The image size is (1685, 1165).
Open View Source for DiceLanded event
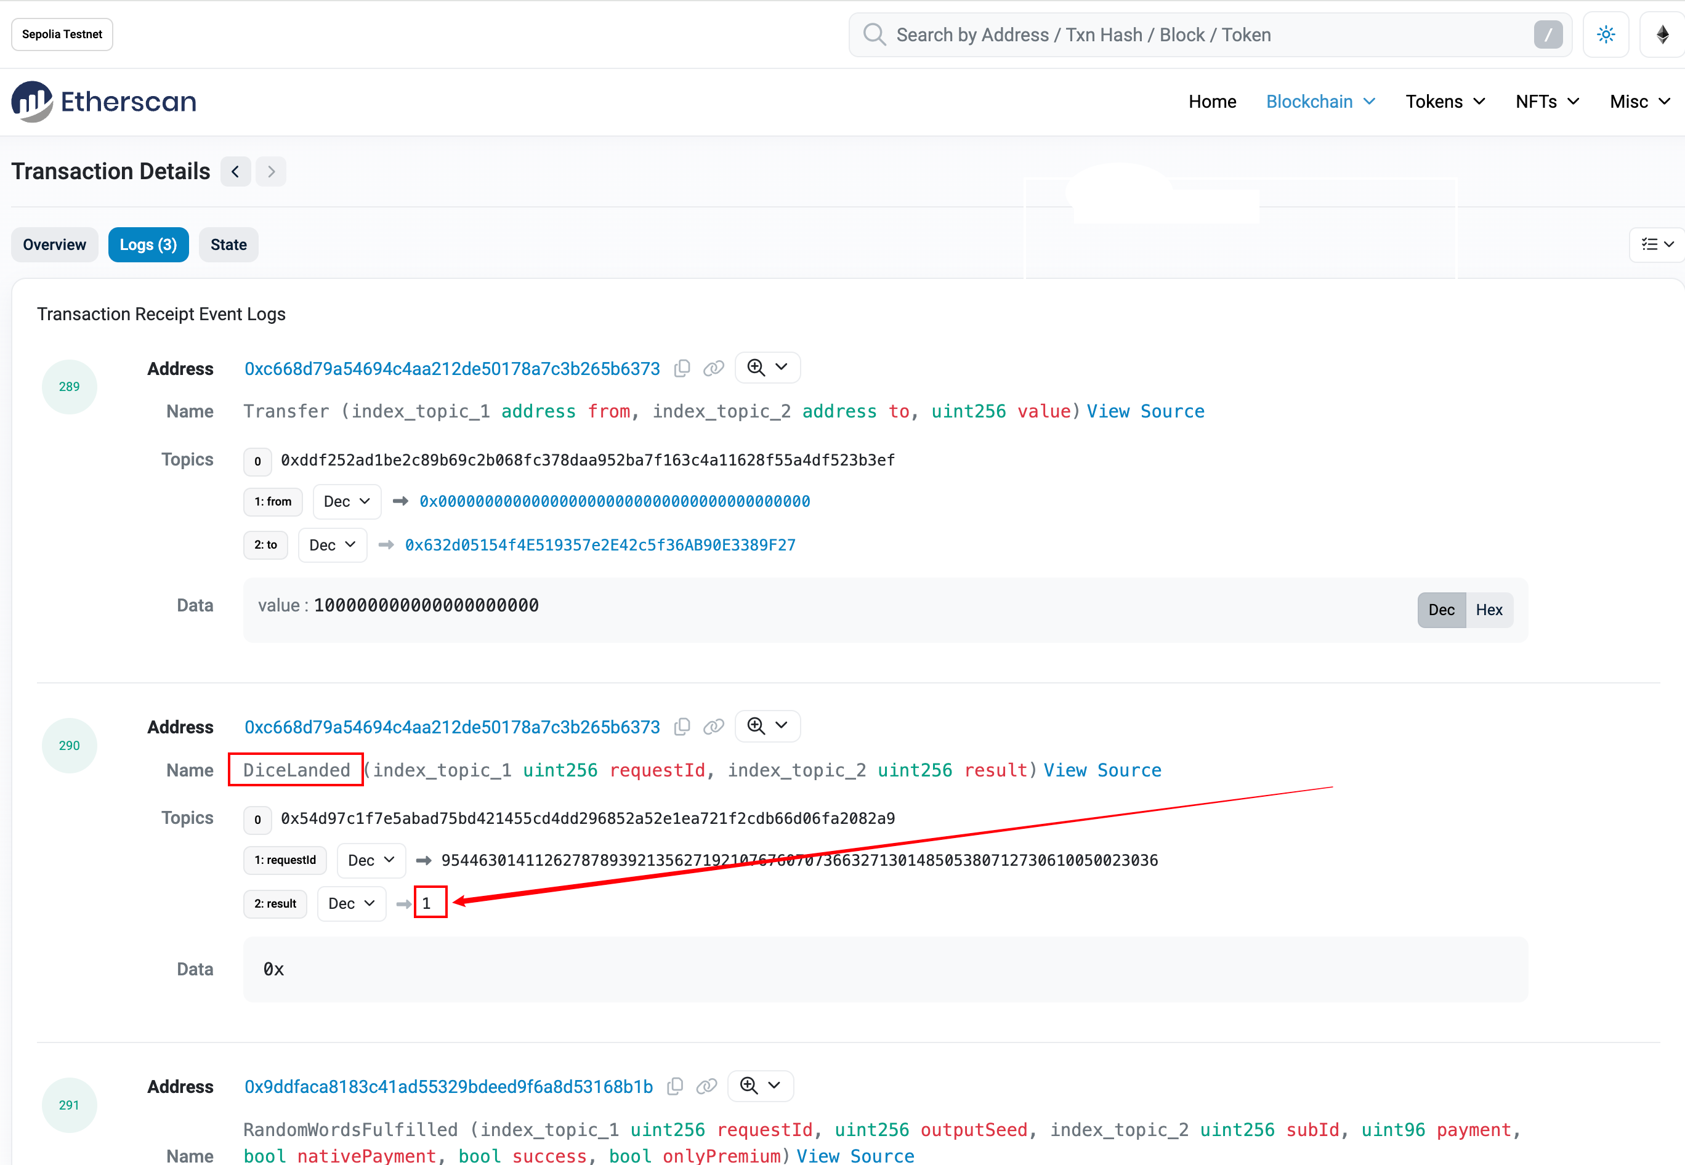point(1102,770)
